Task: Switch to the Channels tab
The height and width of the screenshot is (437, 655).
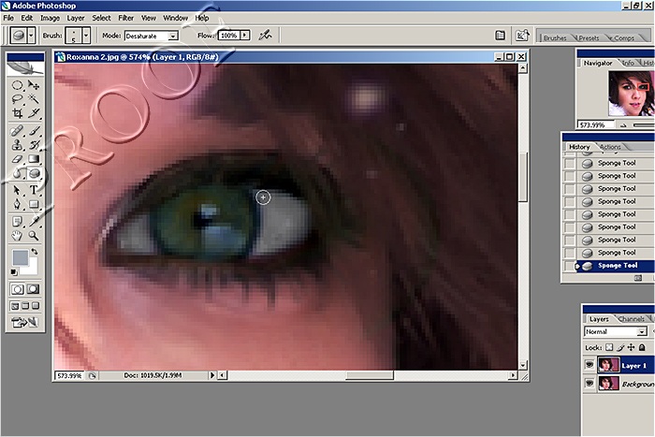Action: click(631, 319)
